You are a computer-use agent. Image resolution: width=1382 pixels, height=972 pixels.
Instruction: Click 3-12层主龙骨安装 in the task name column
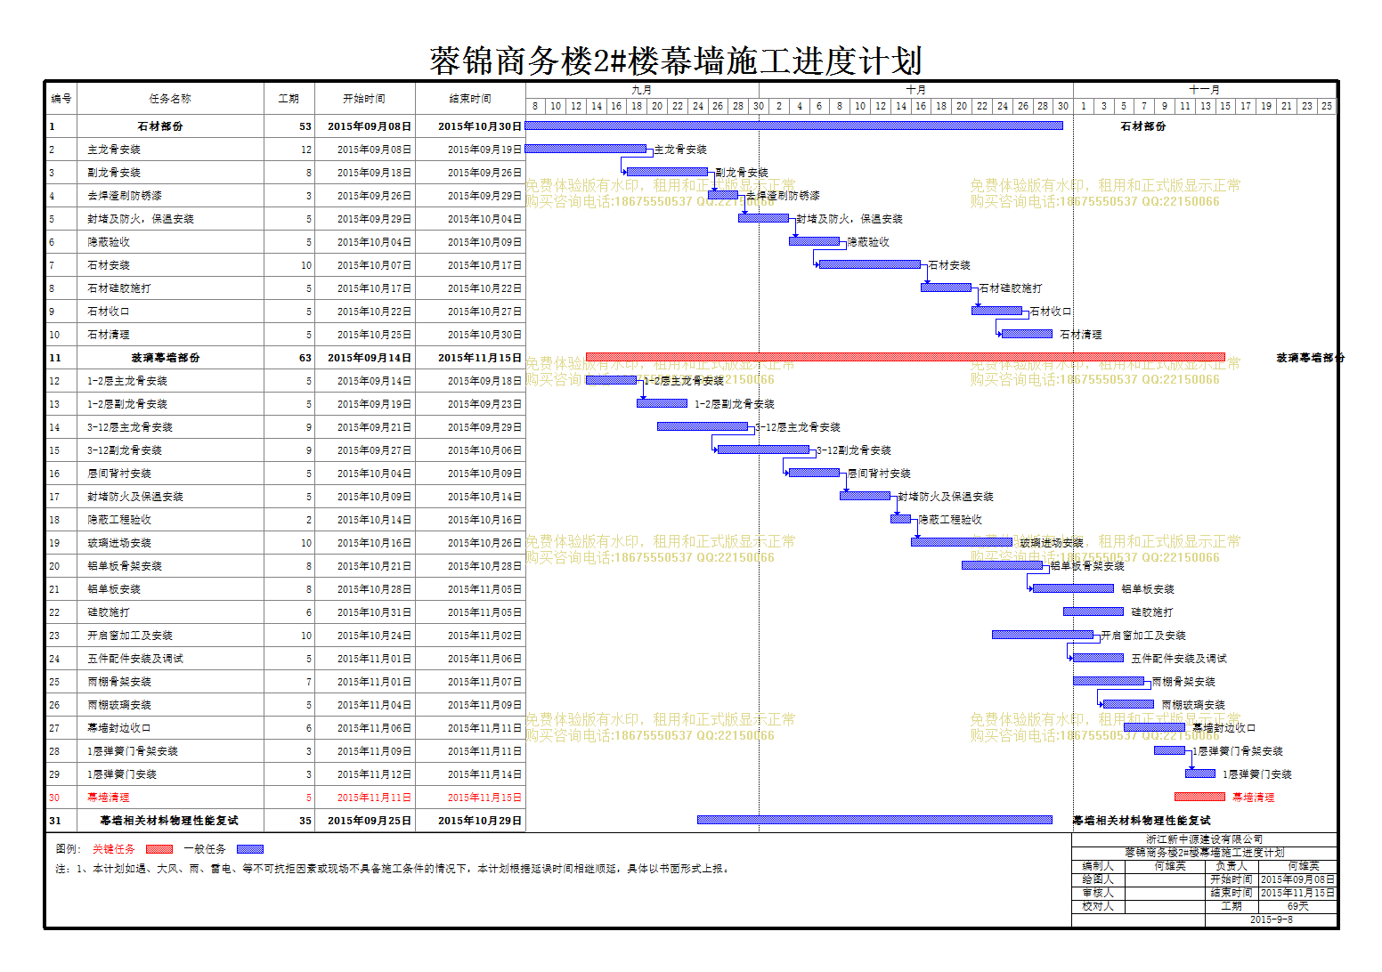(130, 427)
